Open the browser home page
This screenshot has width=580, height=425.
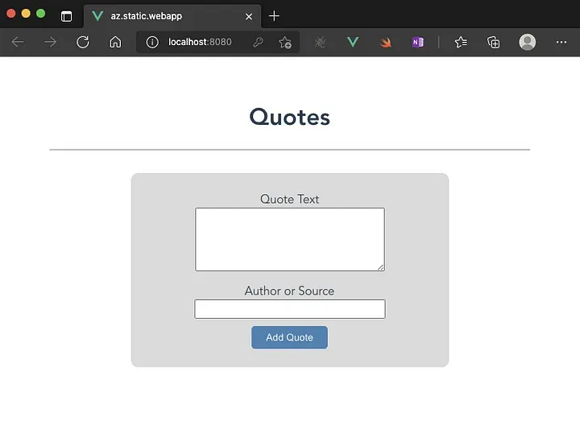pyautogui.click(x=115, y=42)
